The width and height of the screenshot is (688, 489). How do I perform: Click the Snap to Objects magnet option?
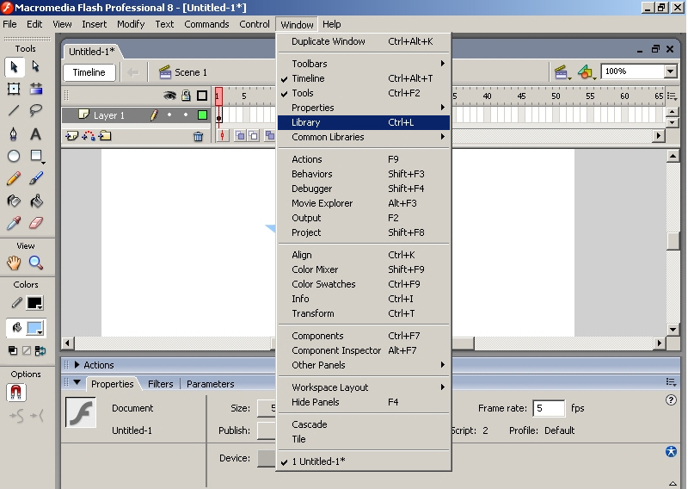pyautogui.click(x=15, y=393)
